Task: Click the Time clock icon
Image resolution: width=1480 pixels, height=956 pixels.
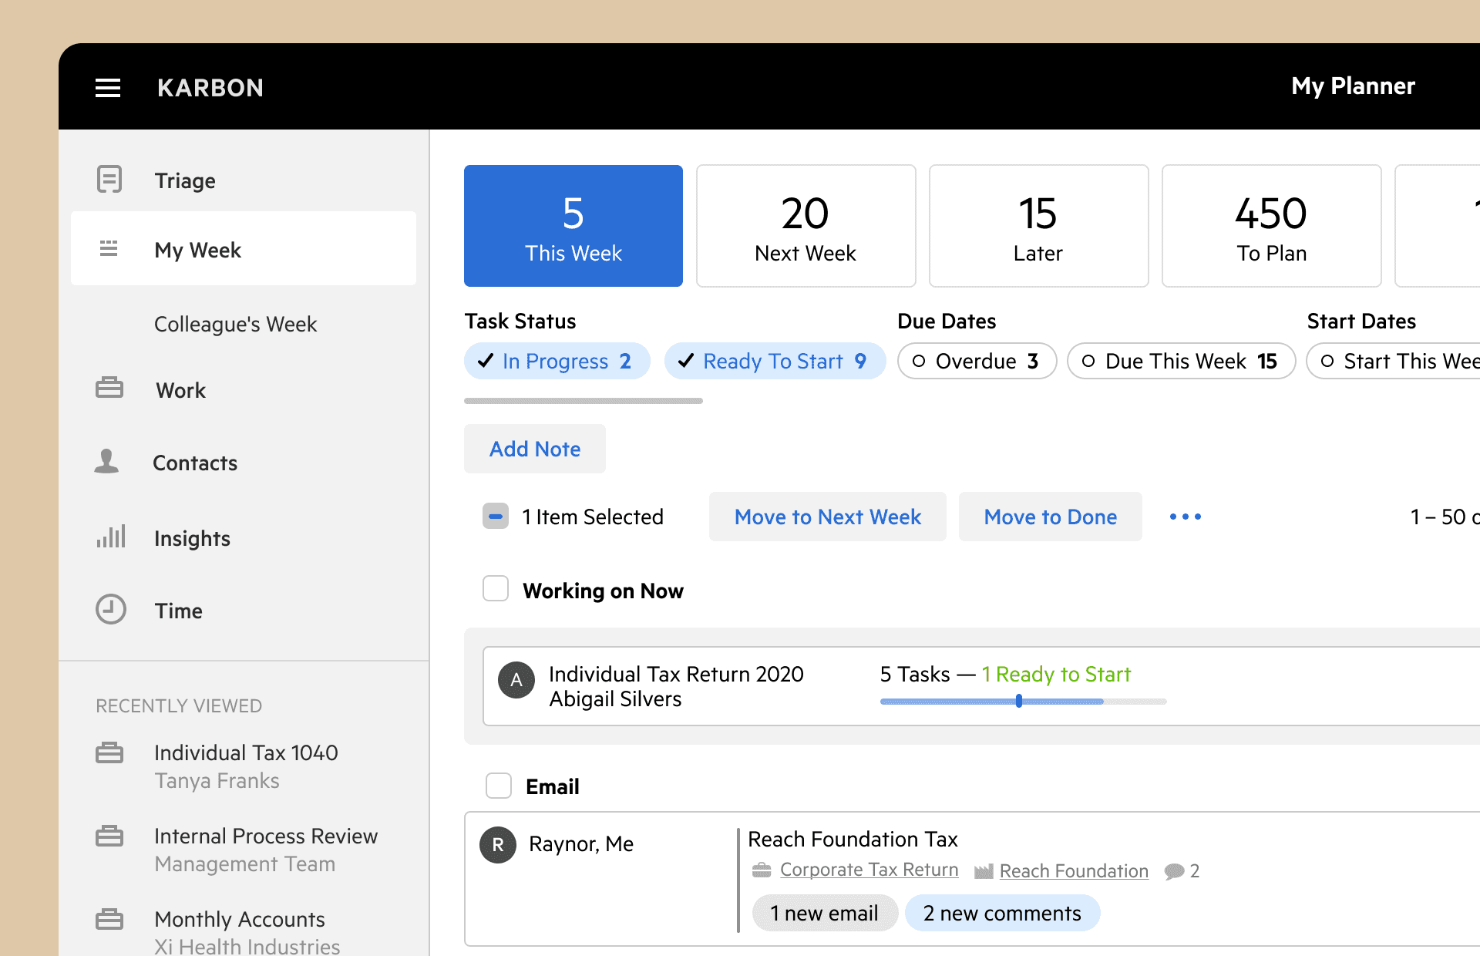Action: tap(111, 609)
